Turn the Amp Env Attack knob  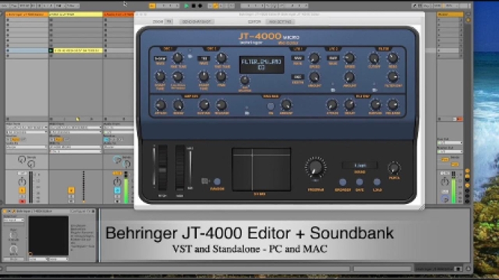[x=160, y=105]
